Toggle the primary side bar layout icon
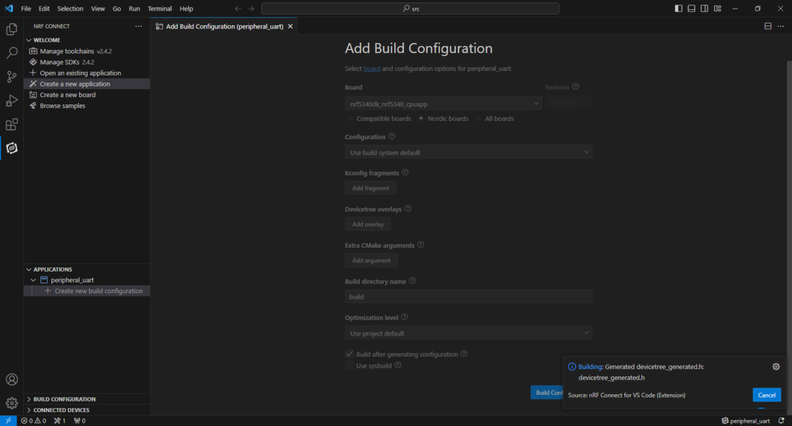This screenshot has width=792, height=426. pyautogui.click(x=679, y=9)
